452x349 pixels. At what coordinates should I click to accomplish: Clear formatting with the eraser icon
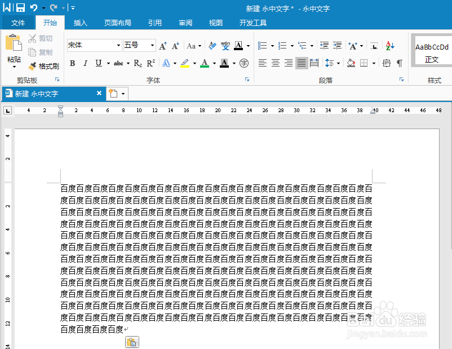point(212,46)
